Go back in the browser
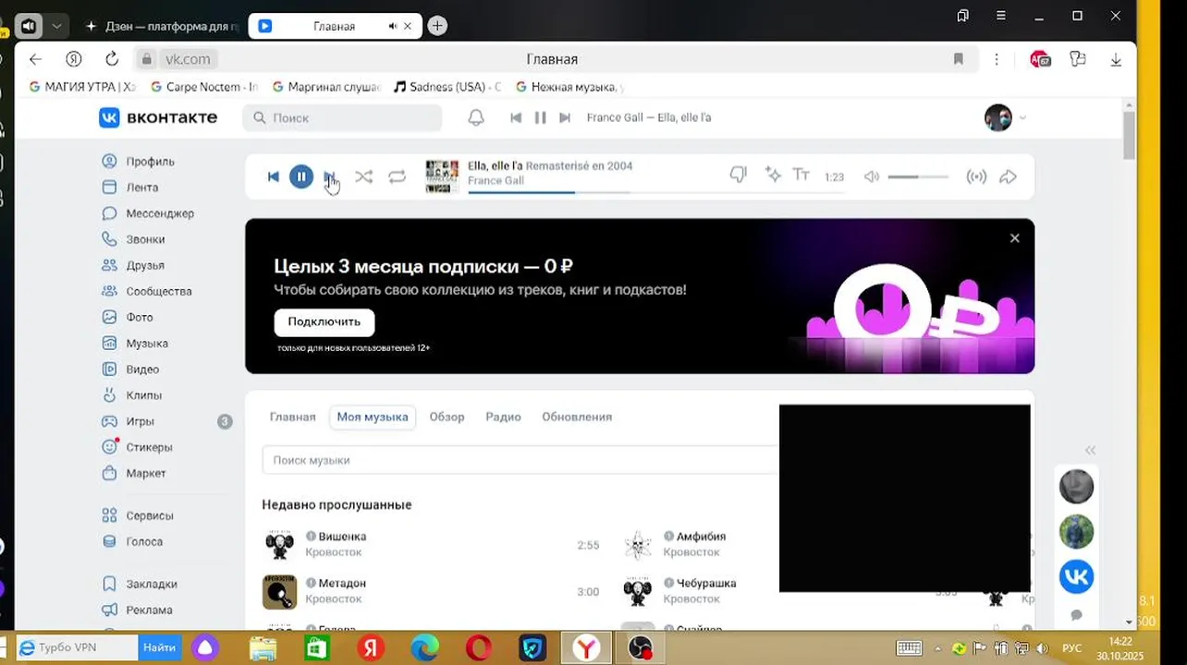The height and width of the screenshot is (665, 1187). point(35,59)
